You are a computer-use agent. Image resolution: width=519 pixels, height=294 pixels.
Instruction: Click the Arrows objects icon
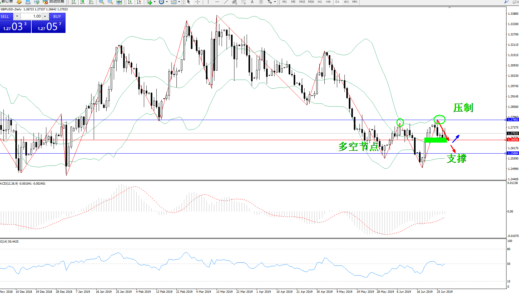pos(270,2)
